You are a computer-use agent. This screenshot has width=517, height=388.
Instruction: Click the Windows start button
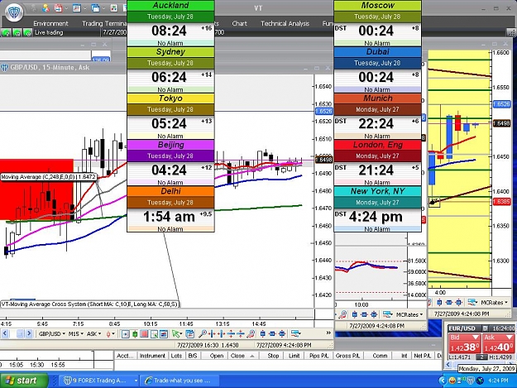(24, 381)
